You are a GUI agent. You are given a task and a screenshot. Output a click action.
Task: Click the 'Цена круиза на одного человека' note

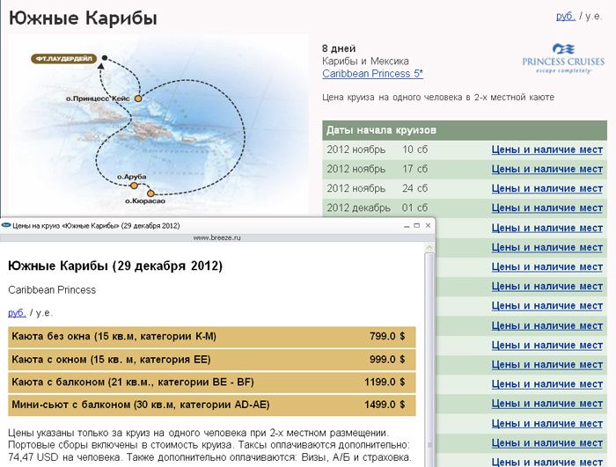pos(438,98)
